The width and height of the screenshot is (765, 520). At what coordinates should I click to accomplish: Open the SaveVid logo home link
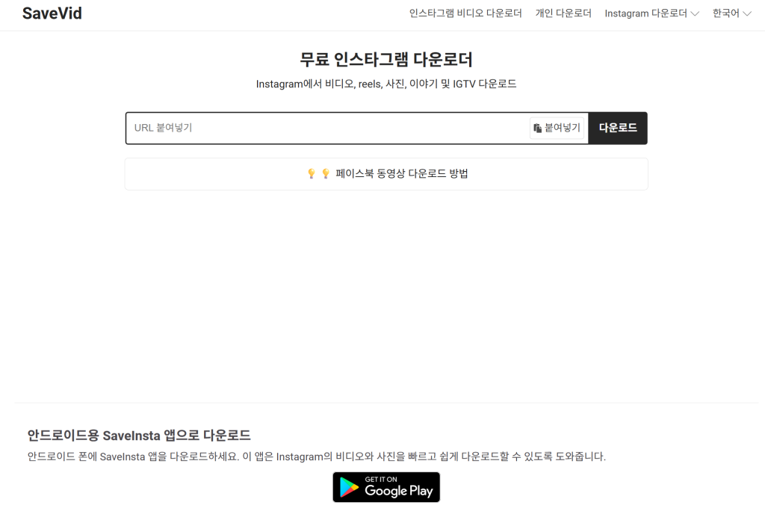52,13
